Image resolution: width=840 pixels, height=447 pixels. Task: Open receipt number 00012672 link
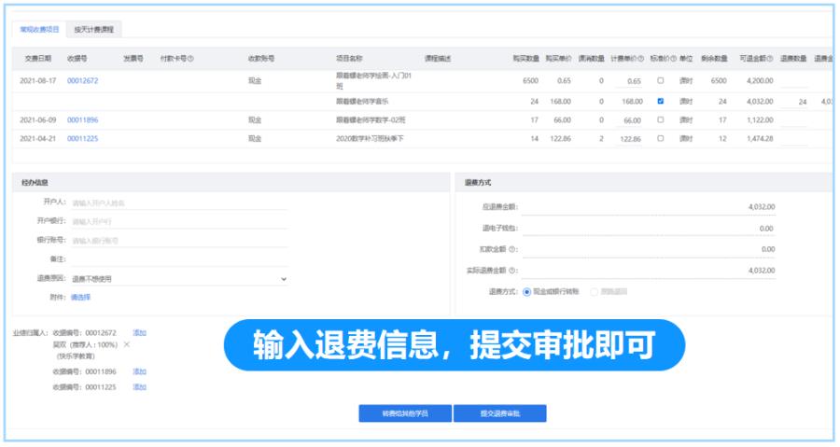click(82, 81)
